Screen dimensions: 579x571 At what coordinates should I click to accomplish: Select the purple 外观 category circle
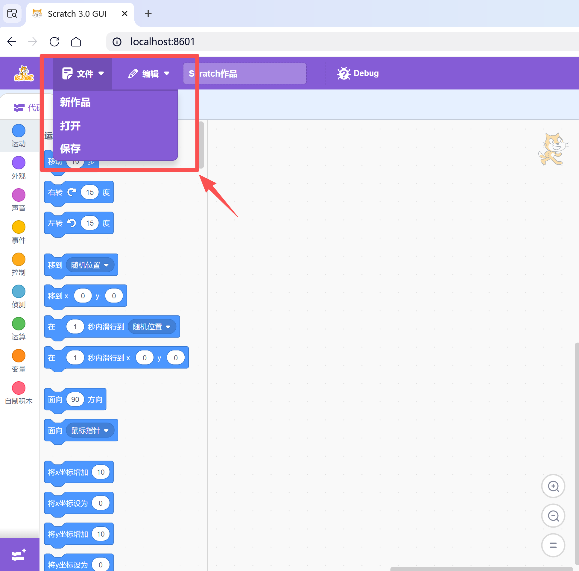(x=19, y=163)
